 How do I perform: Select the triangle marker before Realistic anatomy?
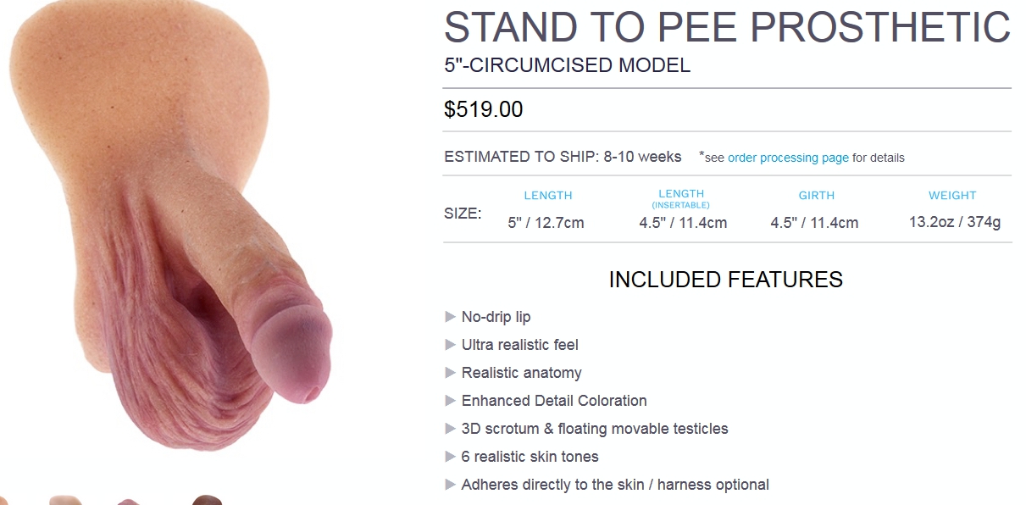tap(451, 373)
